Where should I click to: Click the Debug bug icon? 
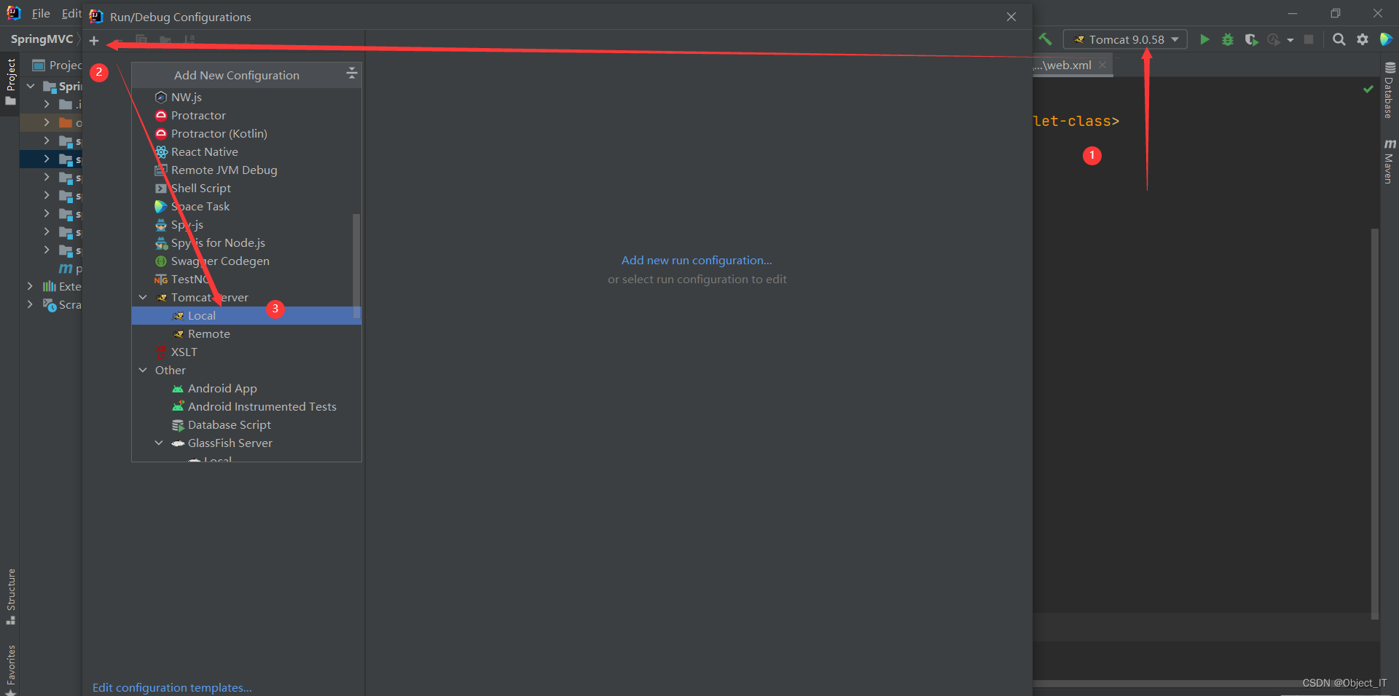(x=1228, y=39)
